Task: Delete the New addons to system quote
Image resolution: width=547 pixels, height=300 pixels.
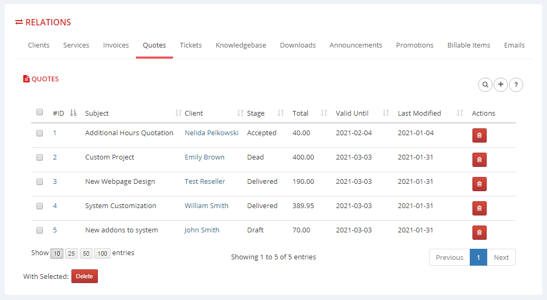Action: click(479, 232)
